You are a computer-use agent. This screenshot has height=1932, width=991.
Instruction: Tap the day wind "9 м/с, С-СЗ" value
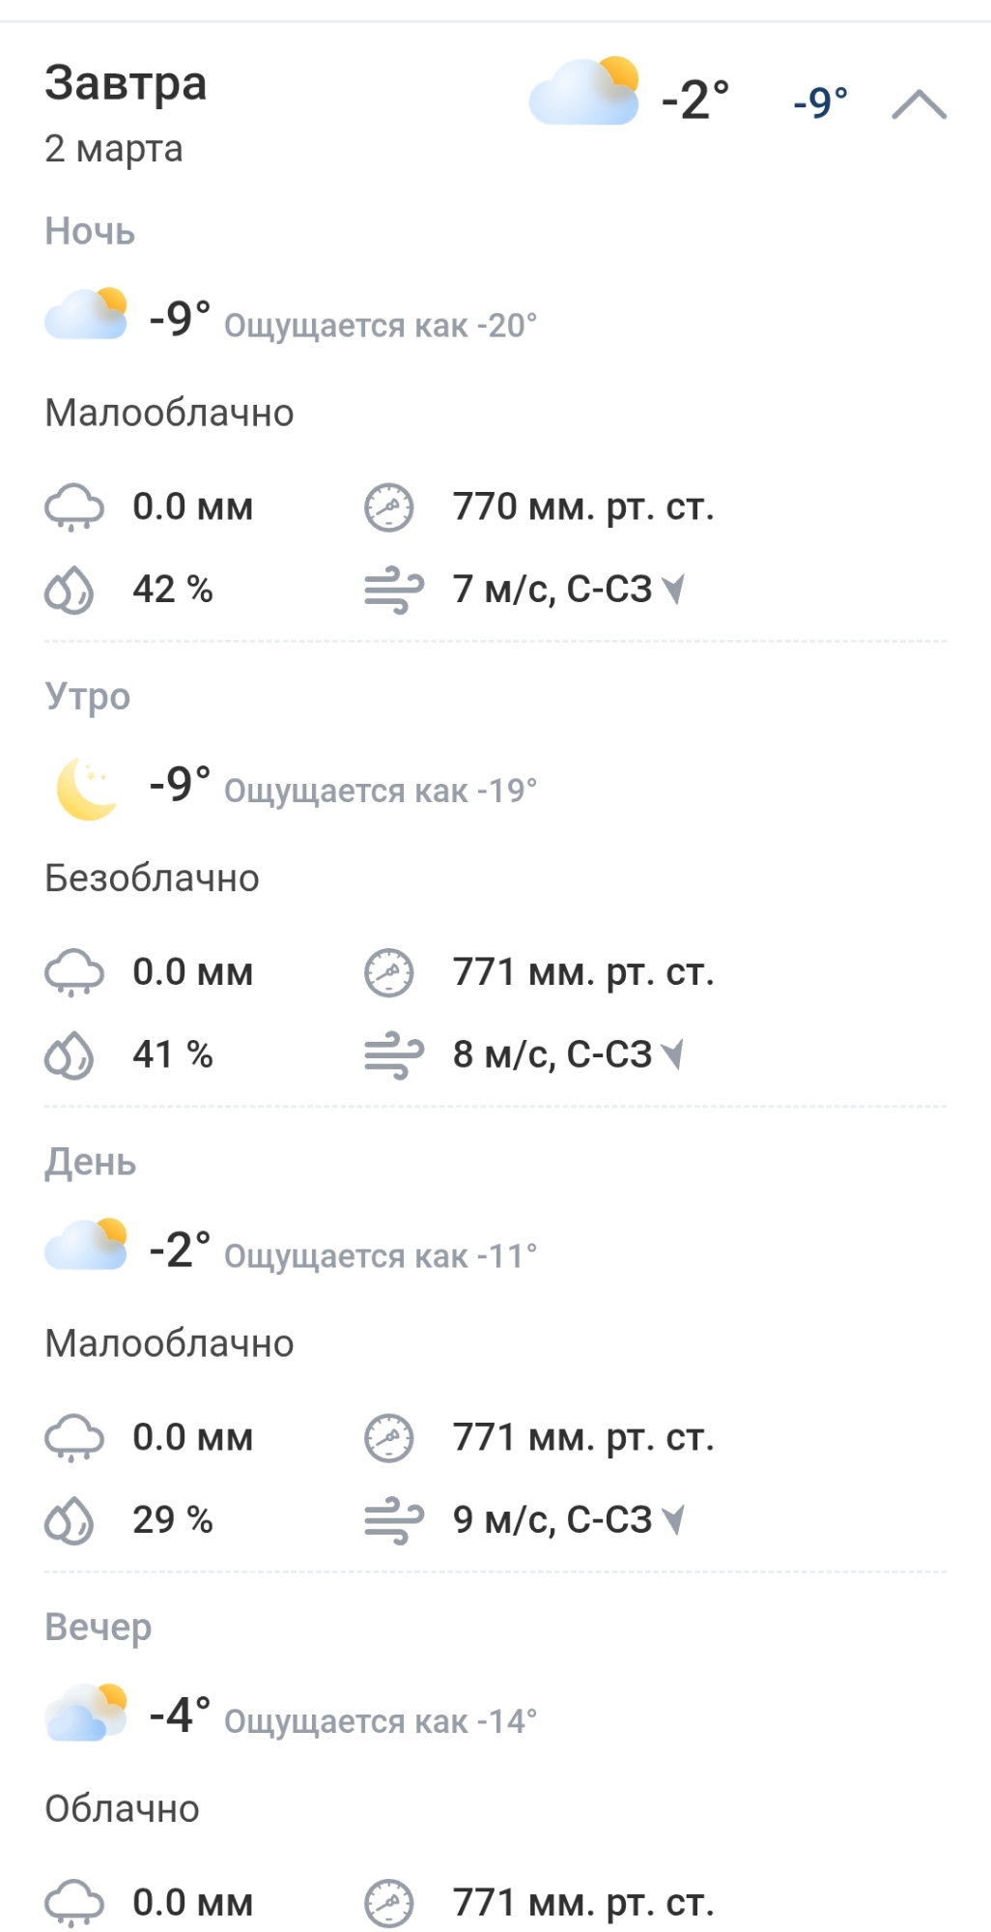(x=552, y=1520)
